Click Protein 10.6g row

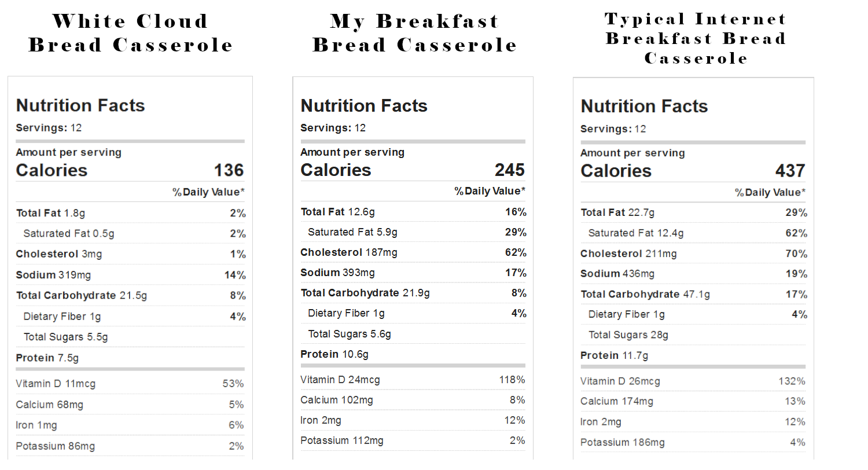(x=413, y=354)
